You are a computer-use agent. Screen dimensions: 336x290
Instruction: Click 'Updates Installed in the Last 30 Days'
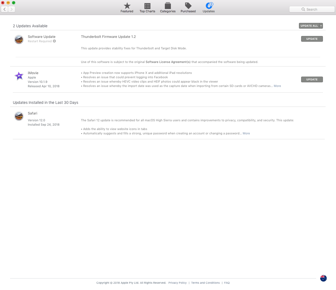coord(46,102)
